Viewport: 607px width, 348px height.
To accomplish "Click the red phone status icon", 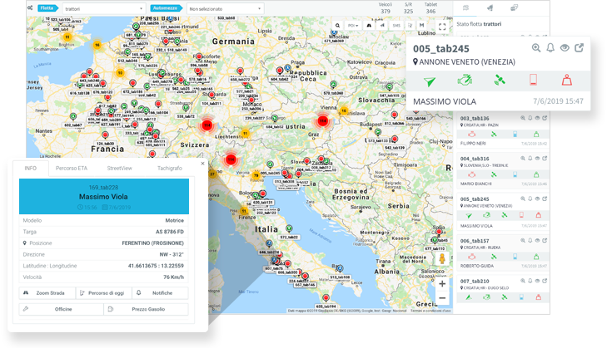I will pos(534,81).
